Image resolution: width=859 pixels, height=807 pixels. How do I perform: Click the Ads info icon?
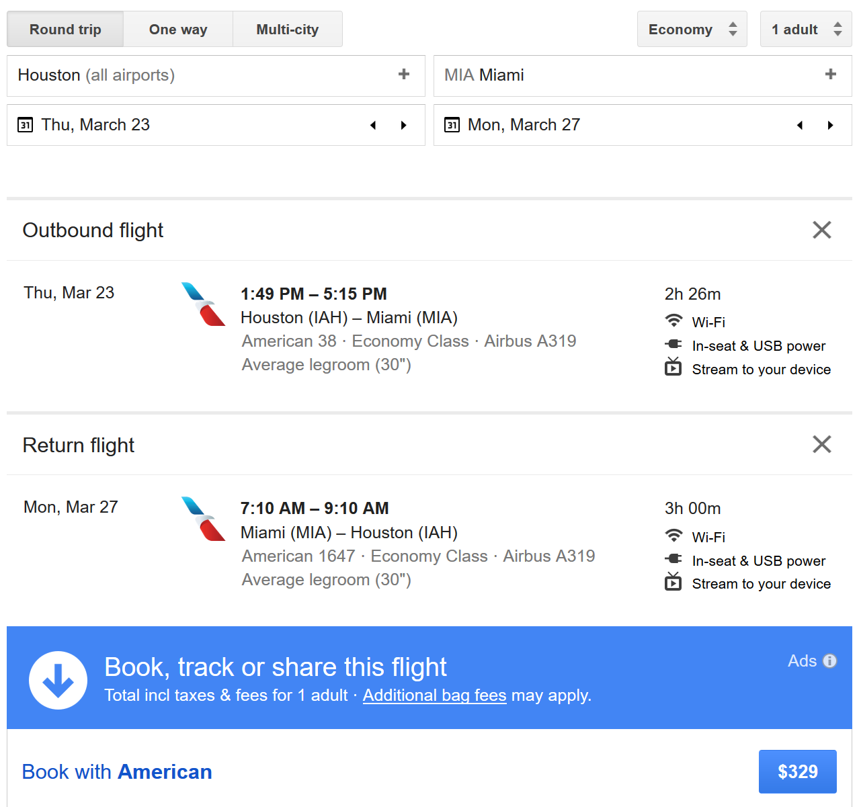tap(830, 661)
